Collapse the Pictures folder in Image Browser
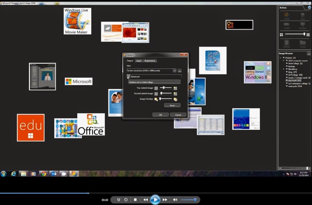 (x=280, y=58)
